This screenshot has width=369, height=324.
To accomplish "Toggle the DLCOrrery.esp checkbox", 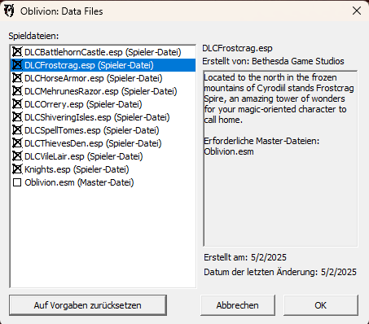I will point(17,104).
